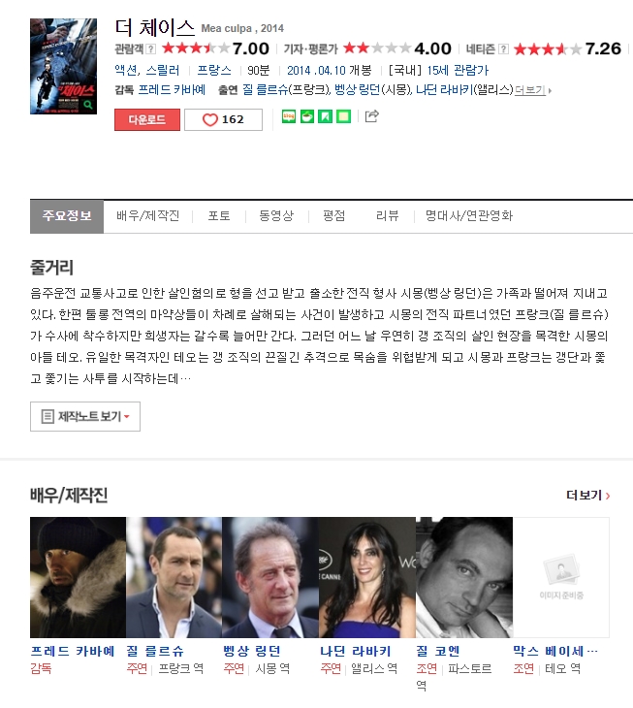Toggle the heart like button showing 162
Viewport: 633px width, 708px height.
[x=223, y=119]
